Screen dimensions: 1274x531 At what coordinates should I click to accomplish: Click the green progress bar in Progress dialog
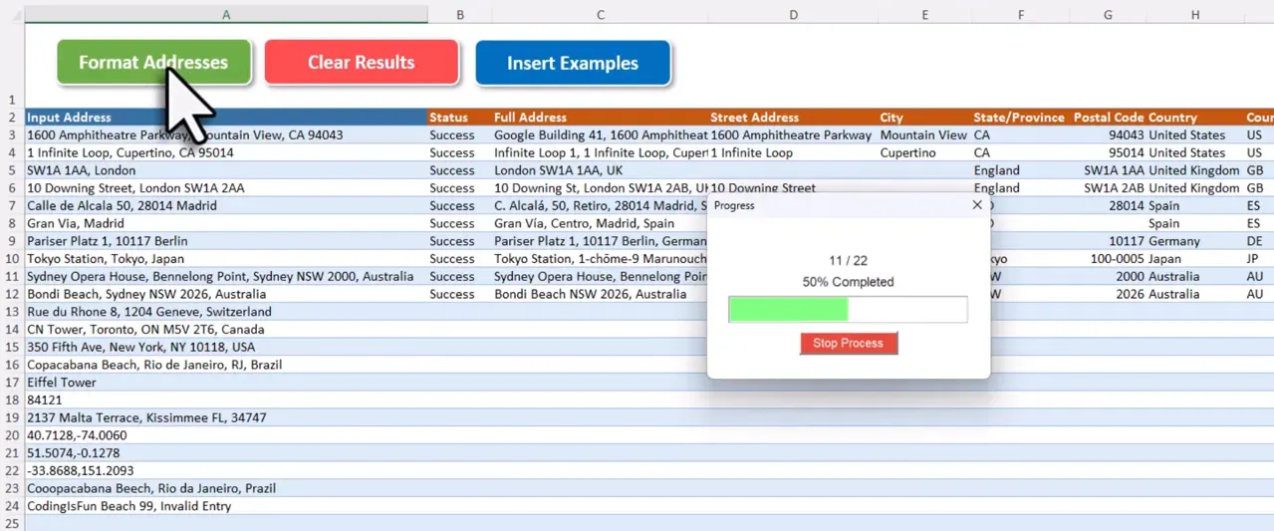click(848, 309)
